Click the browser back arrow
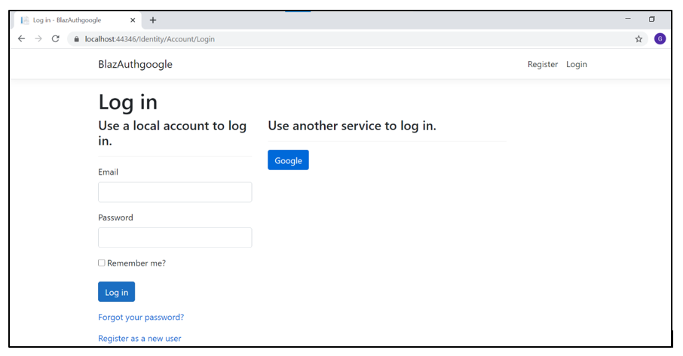This screenshot has height=356, width=683. point(22,38)
